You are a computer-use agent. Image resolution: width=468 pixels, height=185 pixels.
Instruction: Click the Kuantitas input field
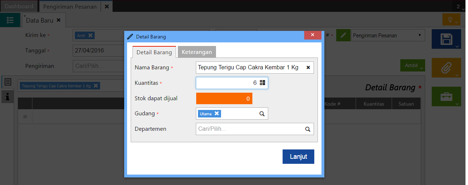227,83
